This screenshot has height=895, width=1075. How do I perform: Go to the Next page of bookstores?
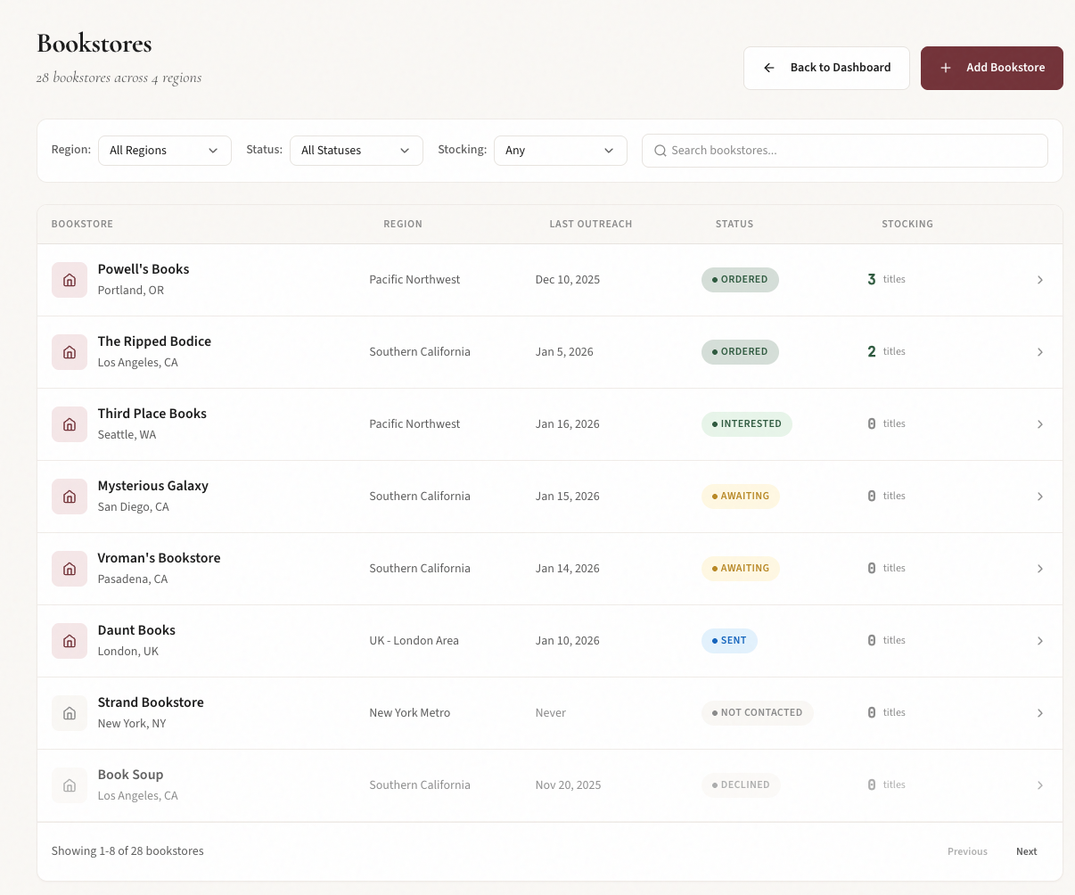1026,851
